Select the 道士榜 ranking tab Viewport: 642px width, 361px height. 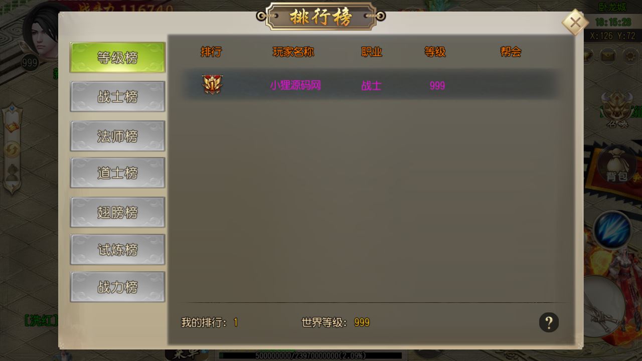[x=117, y=173]
